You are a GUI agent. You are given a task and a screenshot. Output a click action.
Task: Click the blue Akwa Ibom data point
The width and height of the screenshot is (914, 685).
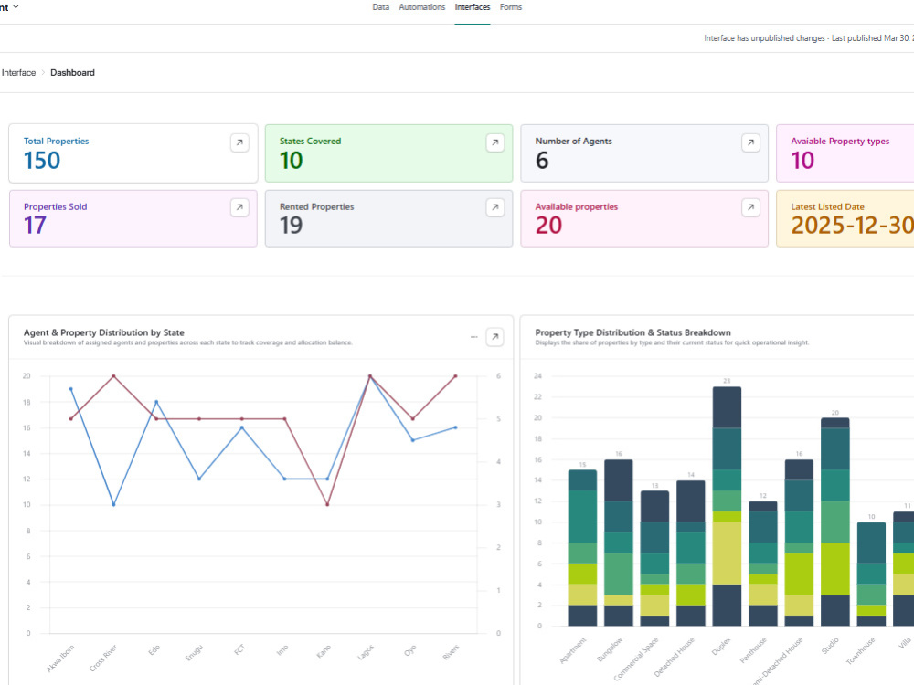(71, 389)
